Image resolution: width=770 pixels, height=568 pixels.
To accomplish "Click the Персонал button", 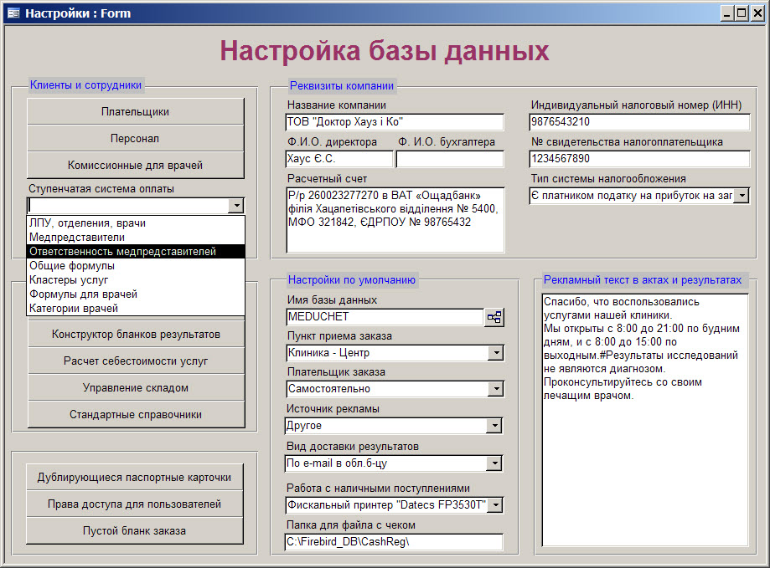I will point(136,139).
